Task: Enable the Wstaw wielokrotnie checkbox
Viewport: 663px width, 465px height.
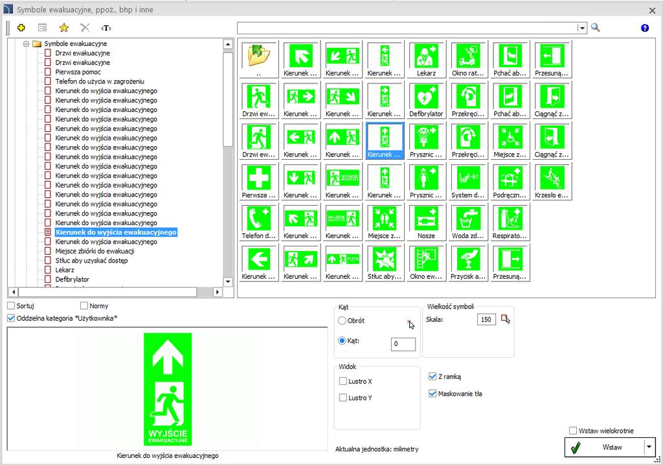Action: click(x=573, y=431)
